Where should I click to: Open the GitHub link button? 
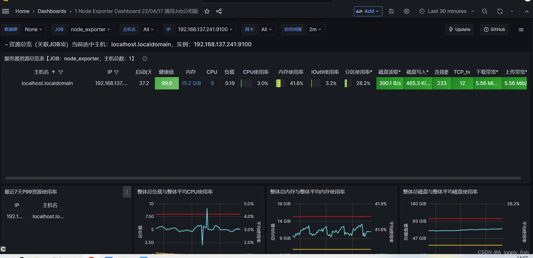click(x=494, y=29)
